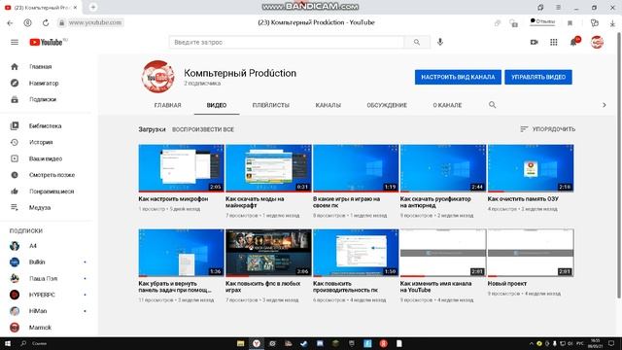Open the create video camera icon

[x=535, y=42]
